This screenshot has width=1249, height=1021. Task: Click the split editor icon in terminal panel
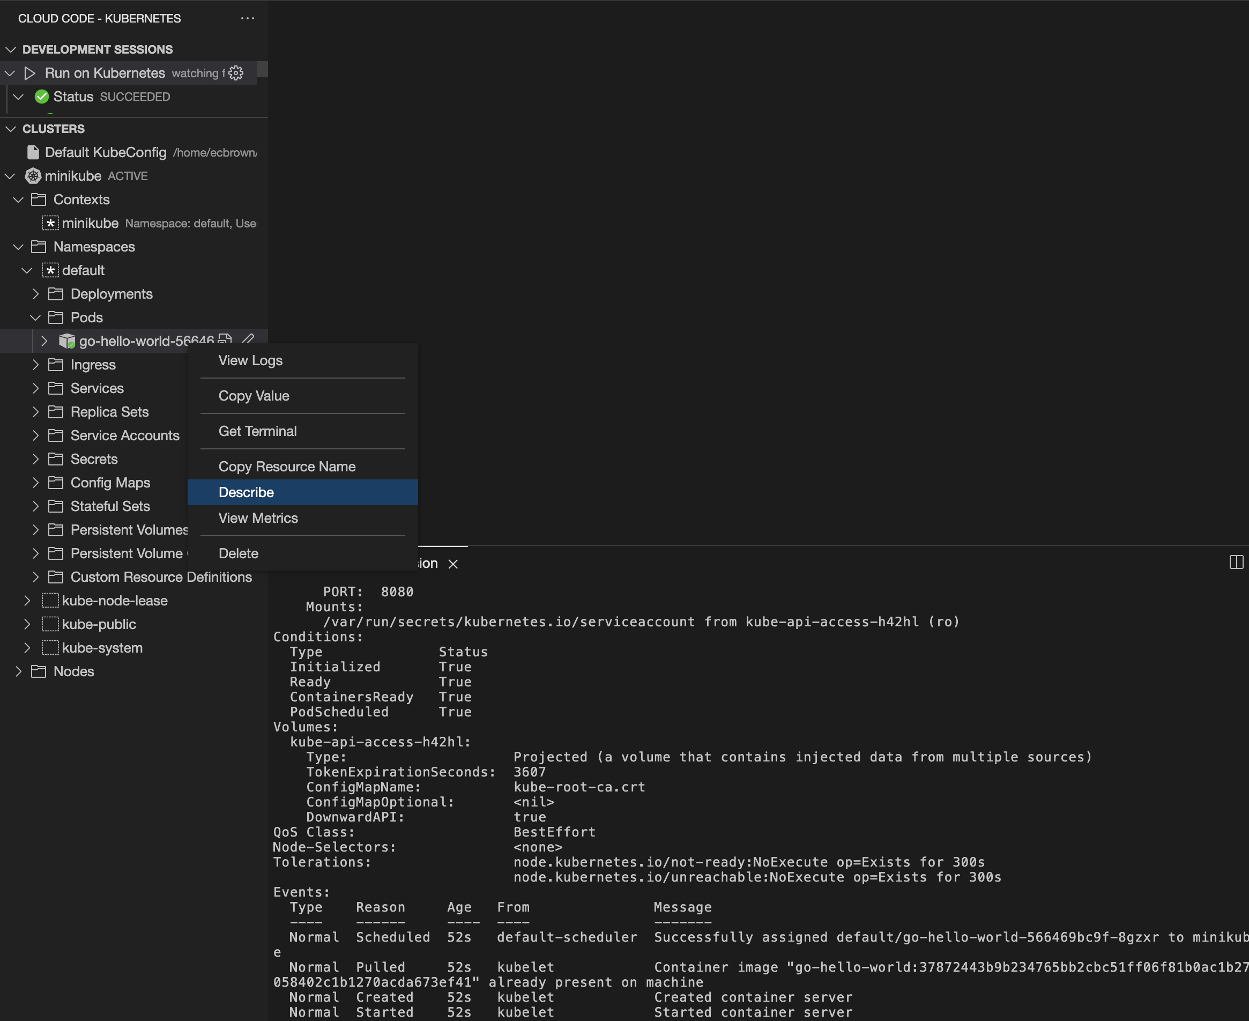click(x=1237, y=561)
